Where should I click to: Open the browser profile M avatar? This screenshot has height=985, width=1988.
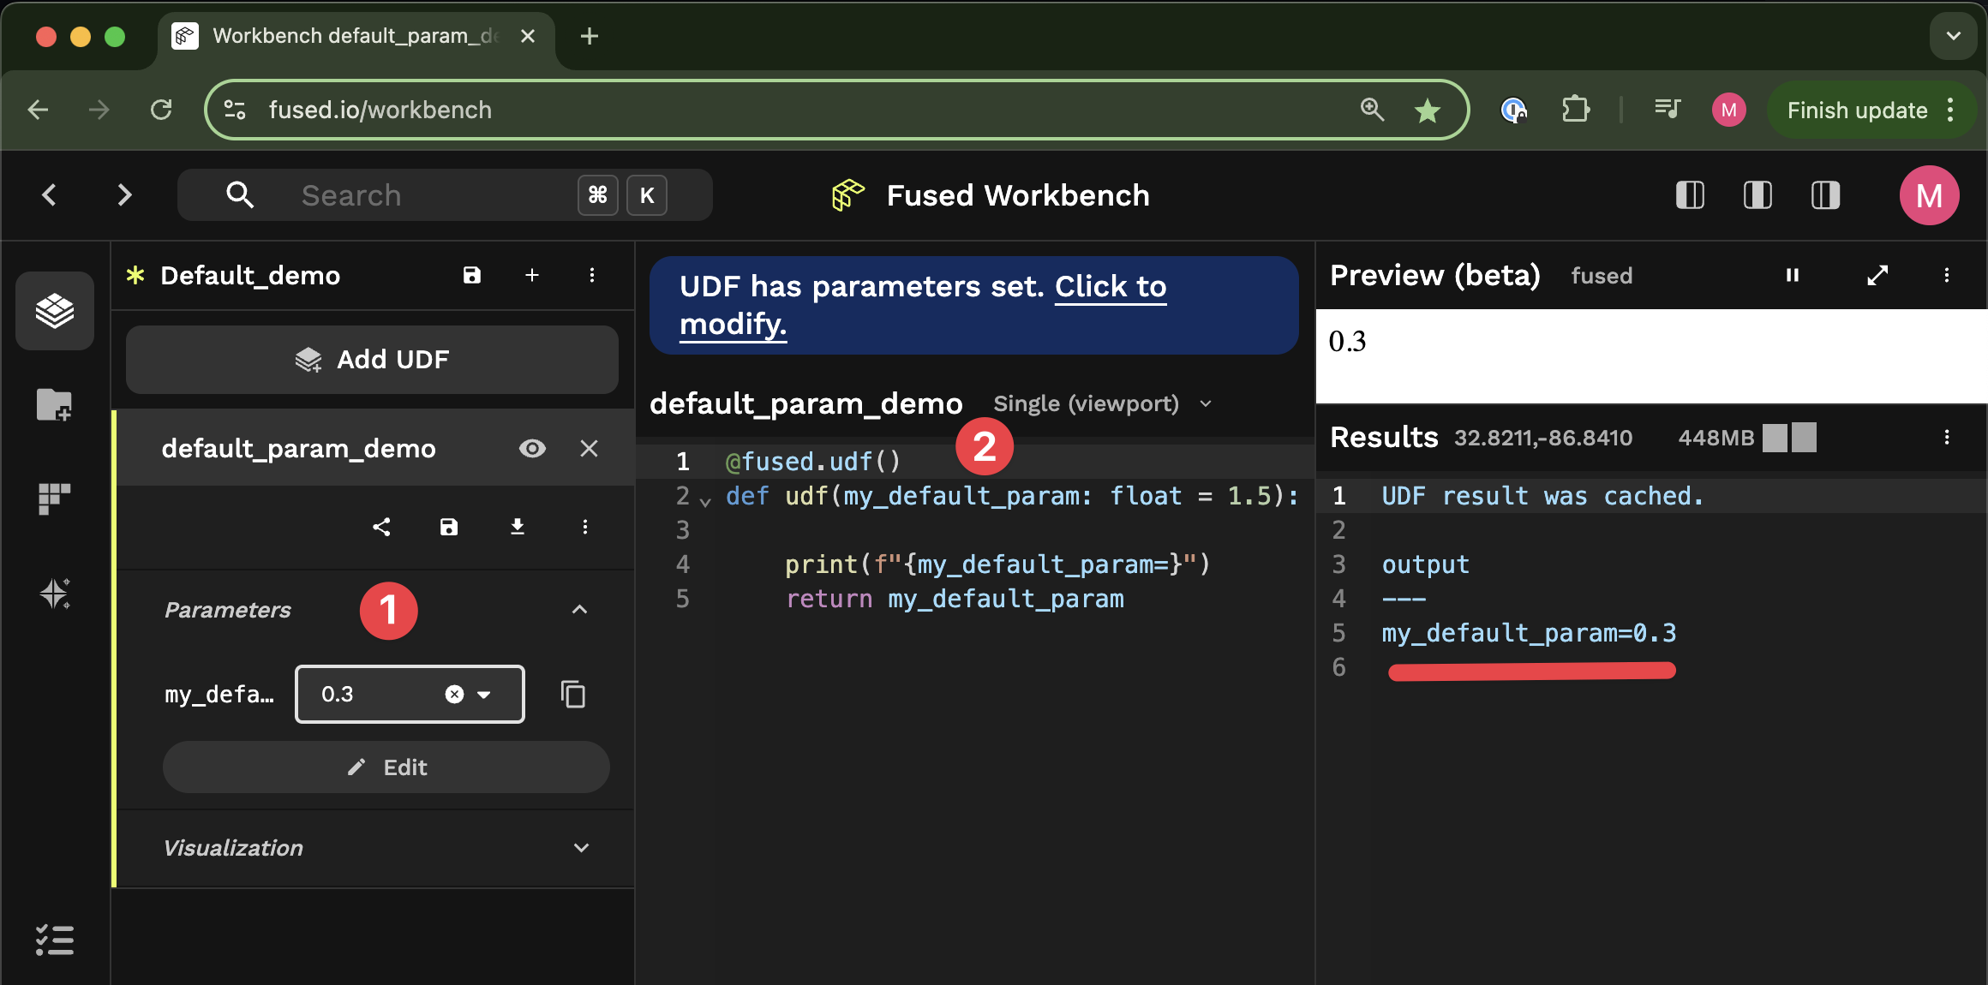(x=1728, y=110)
